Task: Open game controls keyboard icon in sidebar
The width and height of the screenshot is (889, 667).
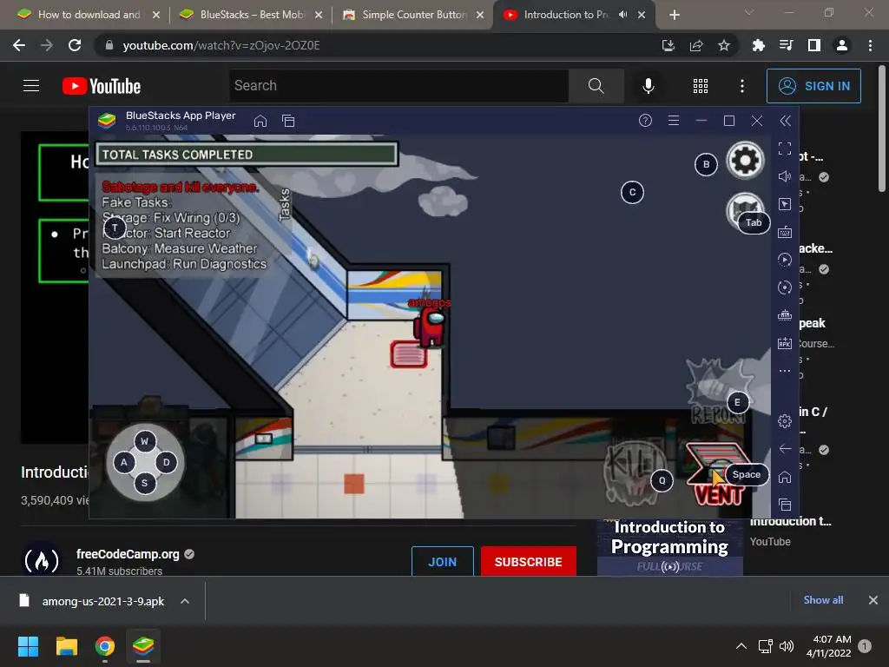Action: [785, 232]
